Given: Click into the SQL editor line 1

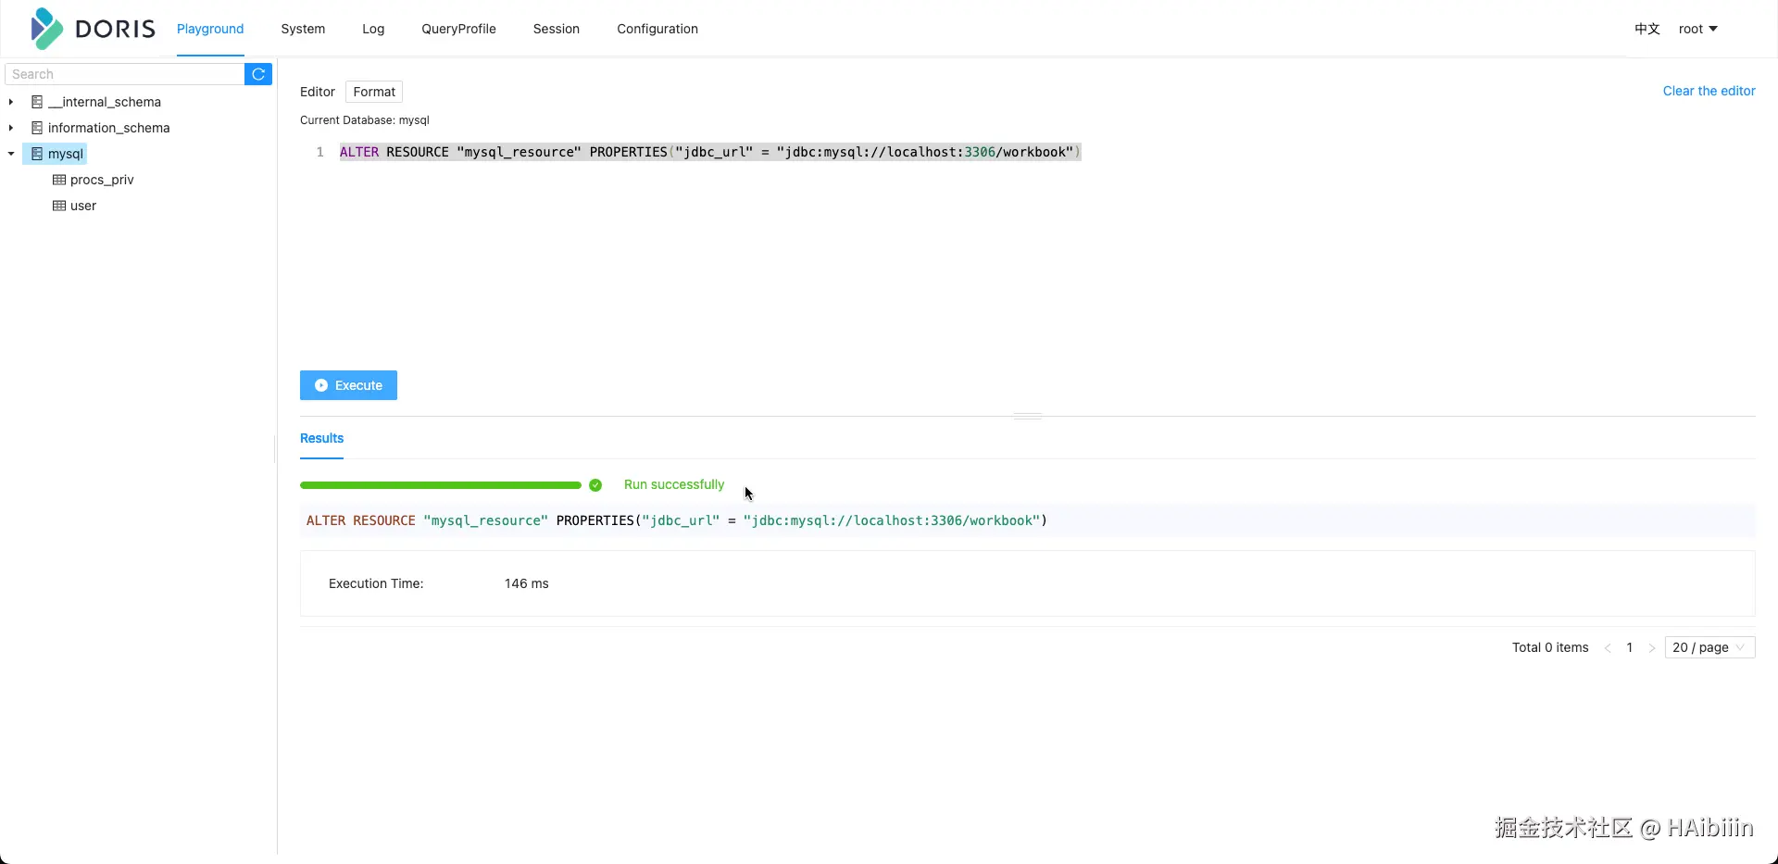Looking at the screenshot, I should pyautogui.click(x=709, y=152).
